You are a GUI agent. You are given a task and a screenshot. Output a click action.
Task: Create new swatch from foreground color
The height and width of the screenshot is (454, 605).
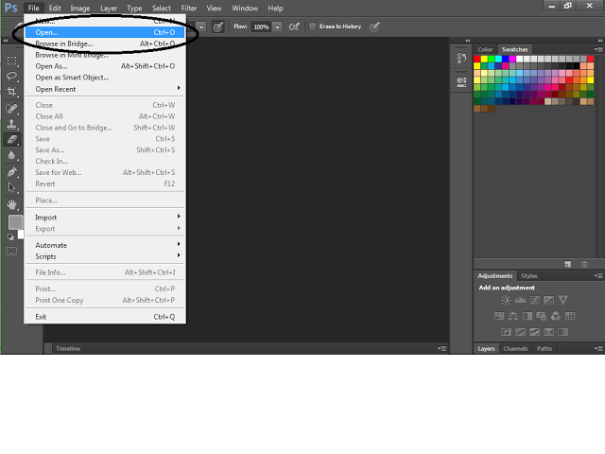pyautogui.click(x=567, y=265)
